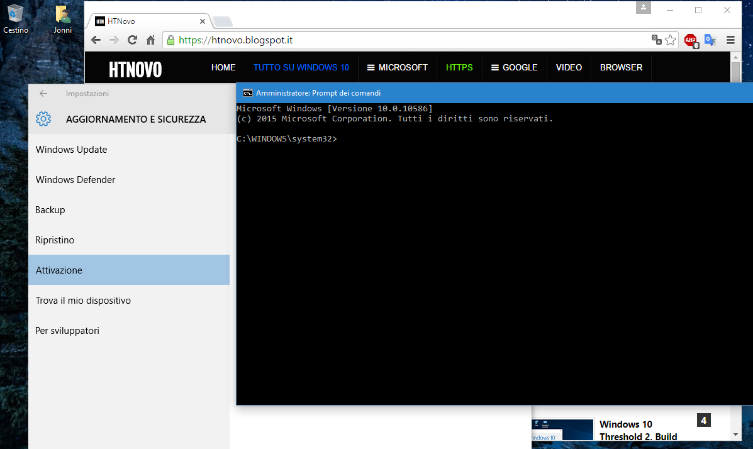The height and width of the screenshot is (449, 753).
Task: Open Chrome's hamburger menu
Action: pyautogui.click(x=730, y=40)
